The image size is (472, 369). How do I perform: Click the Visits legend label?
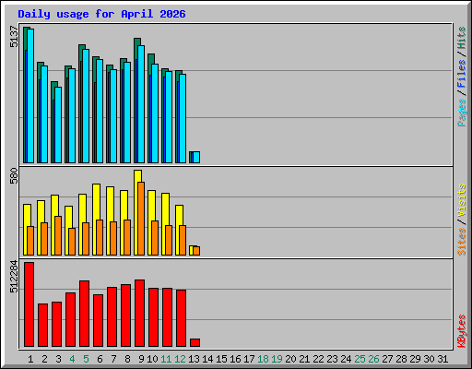click(x=462, y=200)
